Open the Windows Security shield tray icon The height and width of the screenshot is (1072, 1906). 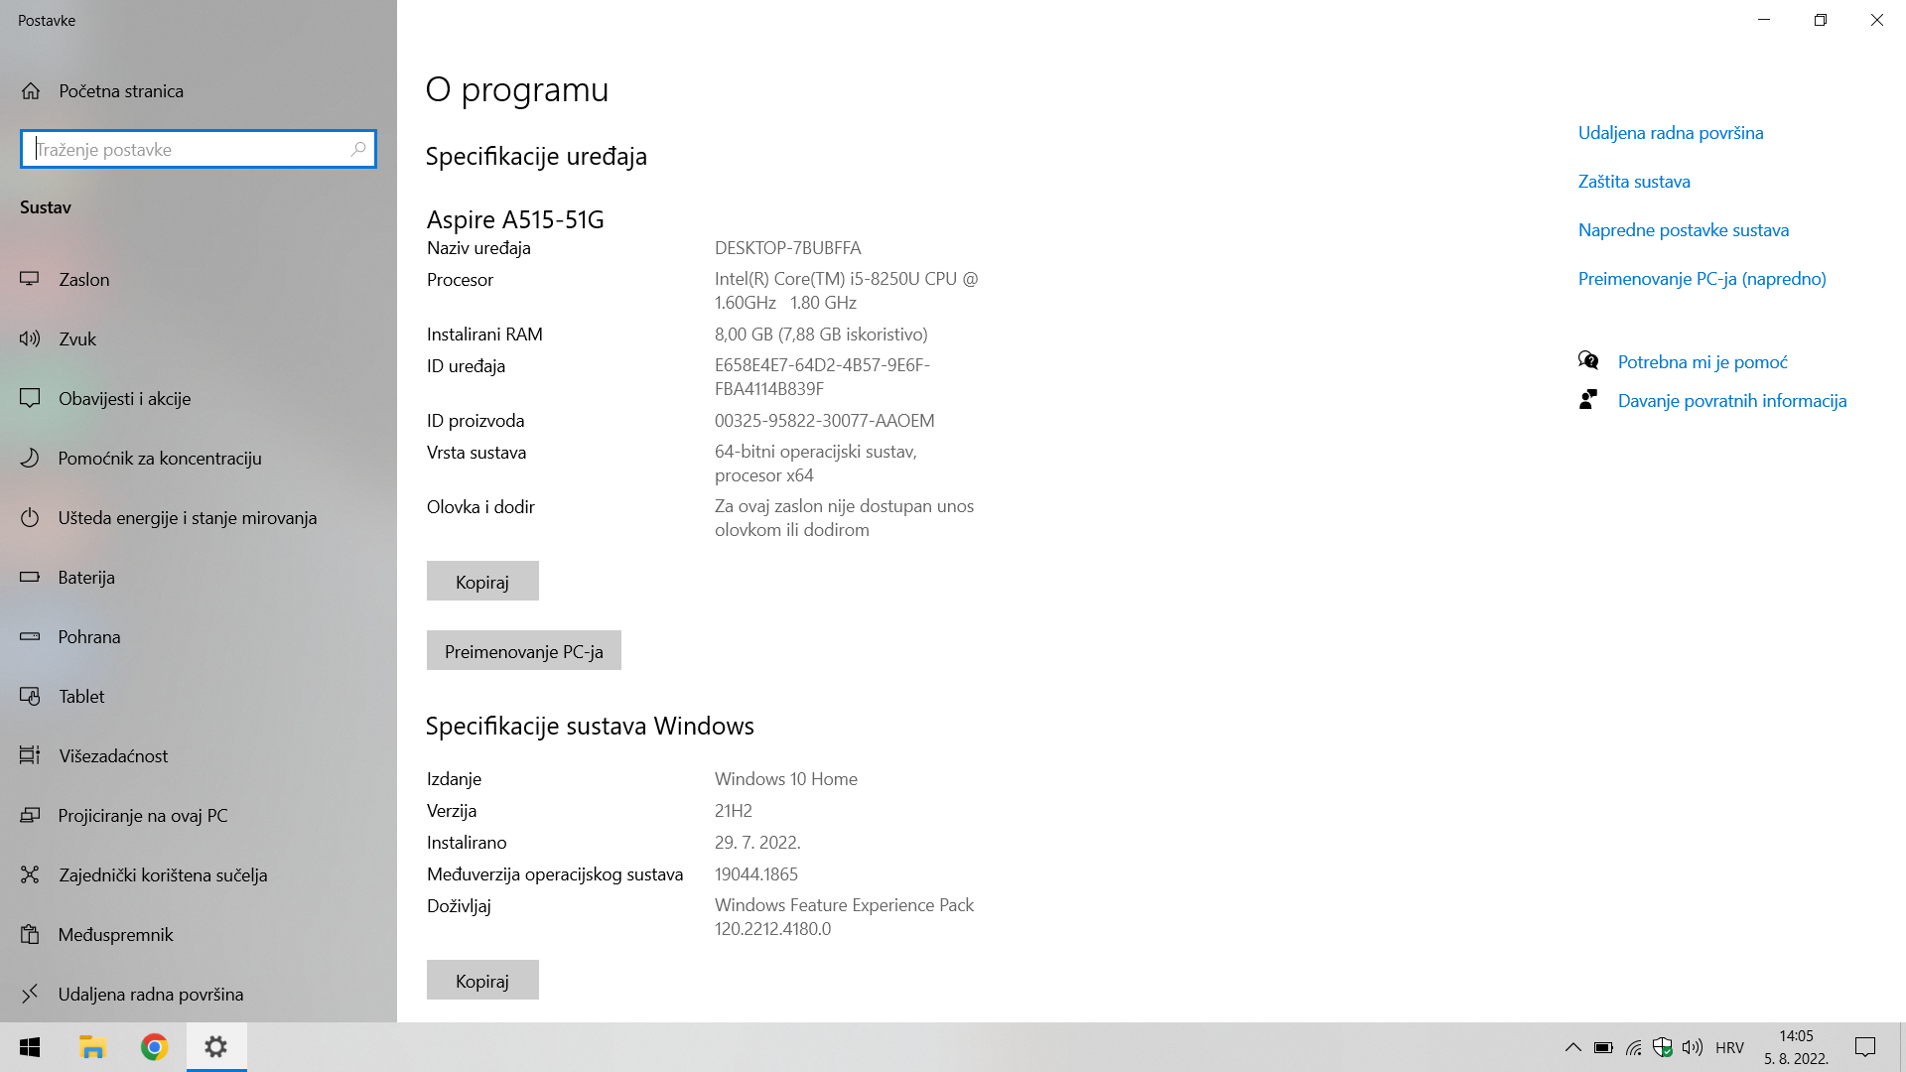coord(1663,1047)
